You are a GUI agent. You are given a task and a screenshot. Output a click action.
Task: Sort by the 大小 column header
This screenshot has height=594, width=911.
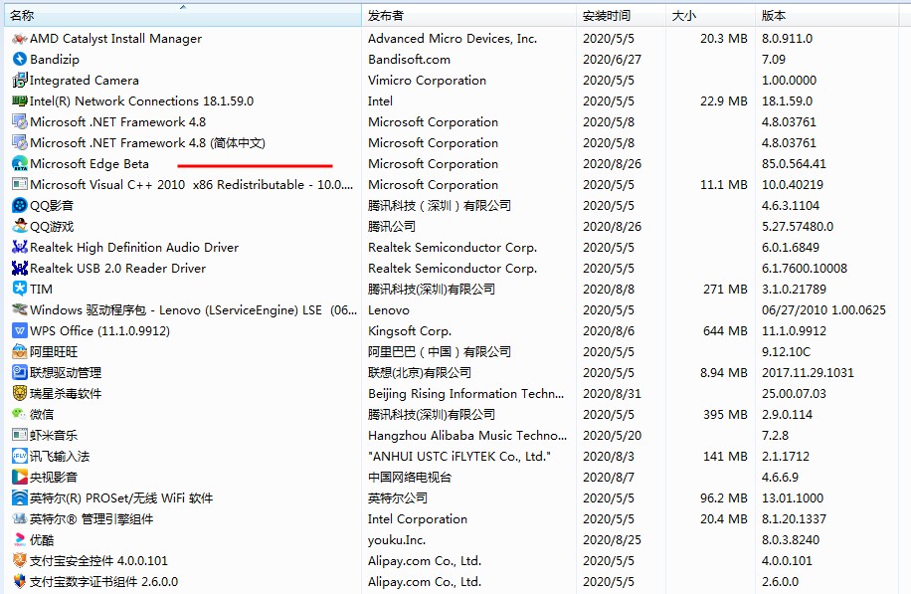(x=710, y=16)
